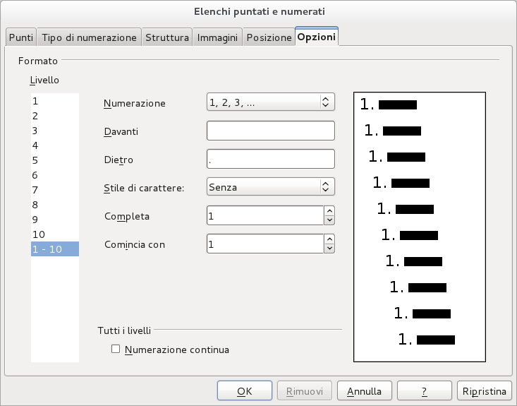
Task: Click the Annulla button
Action: (364, 390)
